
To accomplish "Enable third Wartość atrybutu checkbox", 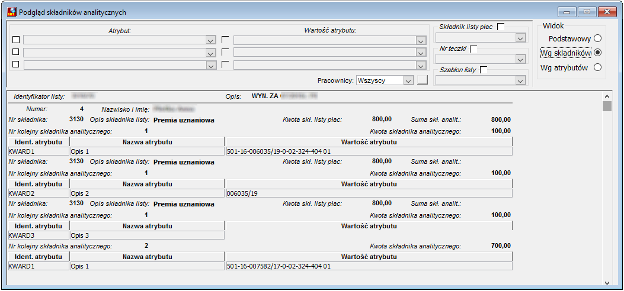I will pos(225,64).
